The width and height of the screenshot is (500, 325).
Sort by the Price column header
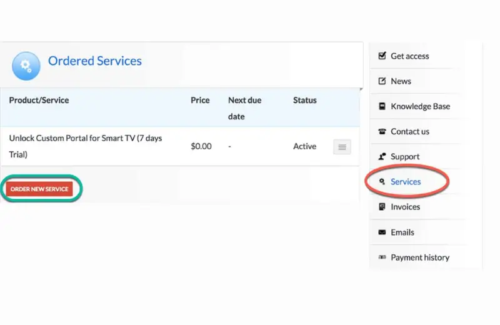coord(200,100)
